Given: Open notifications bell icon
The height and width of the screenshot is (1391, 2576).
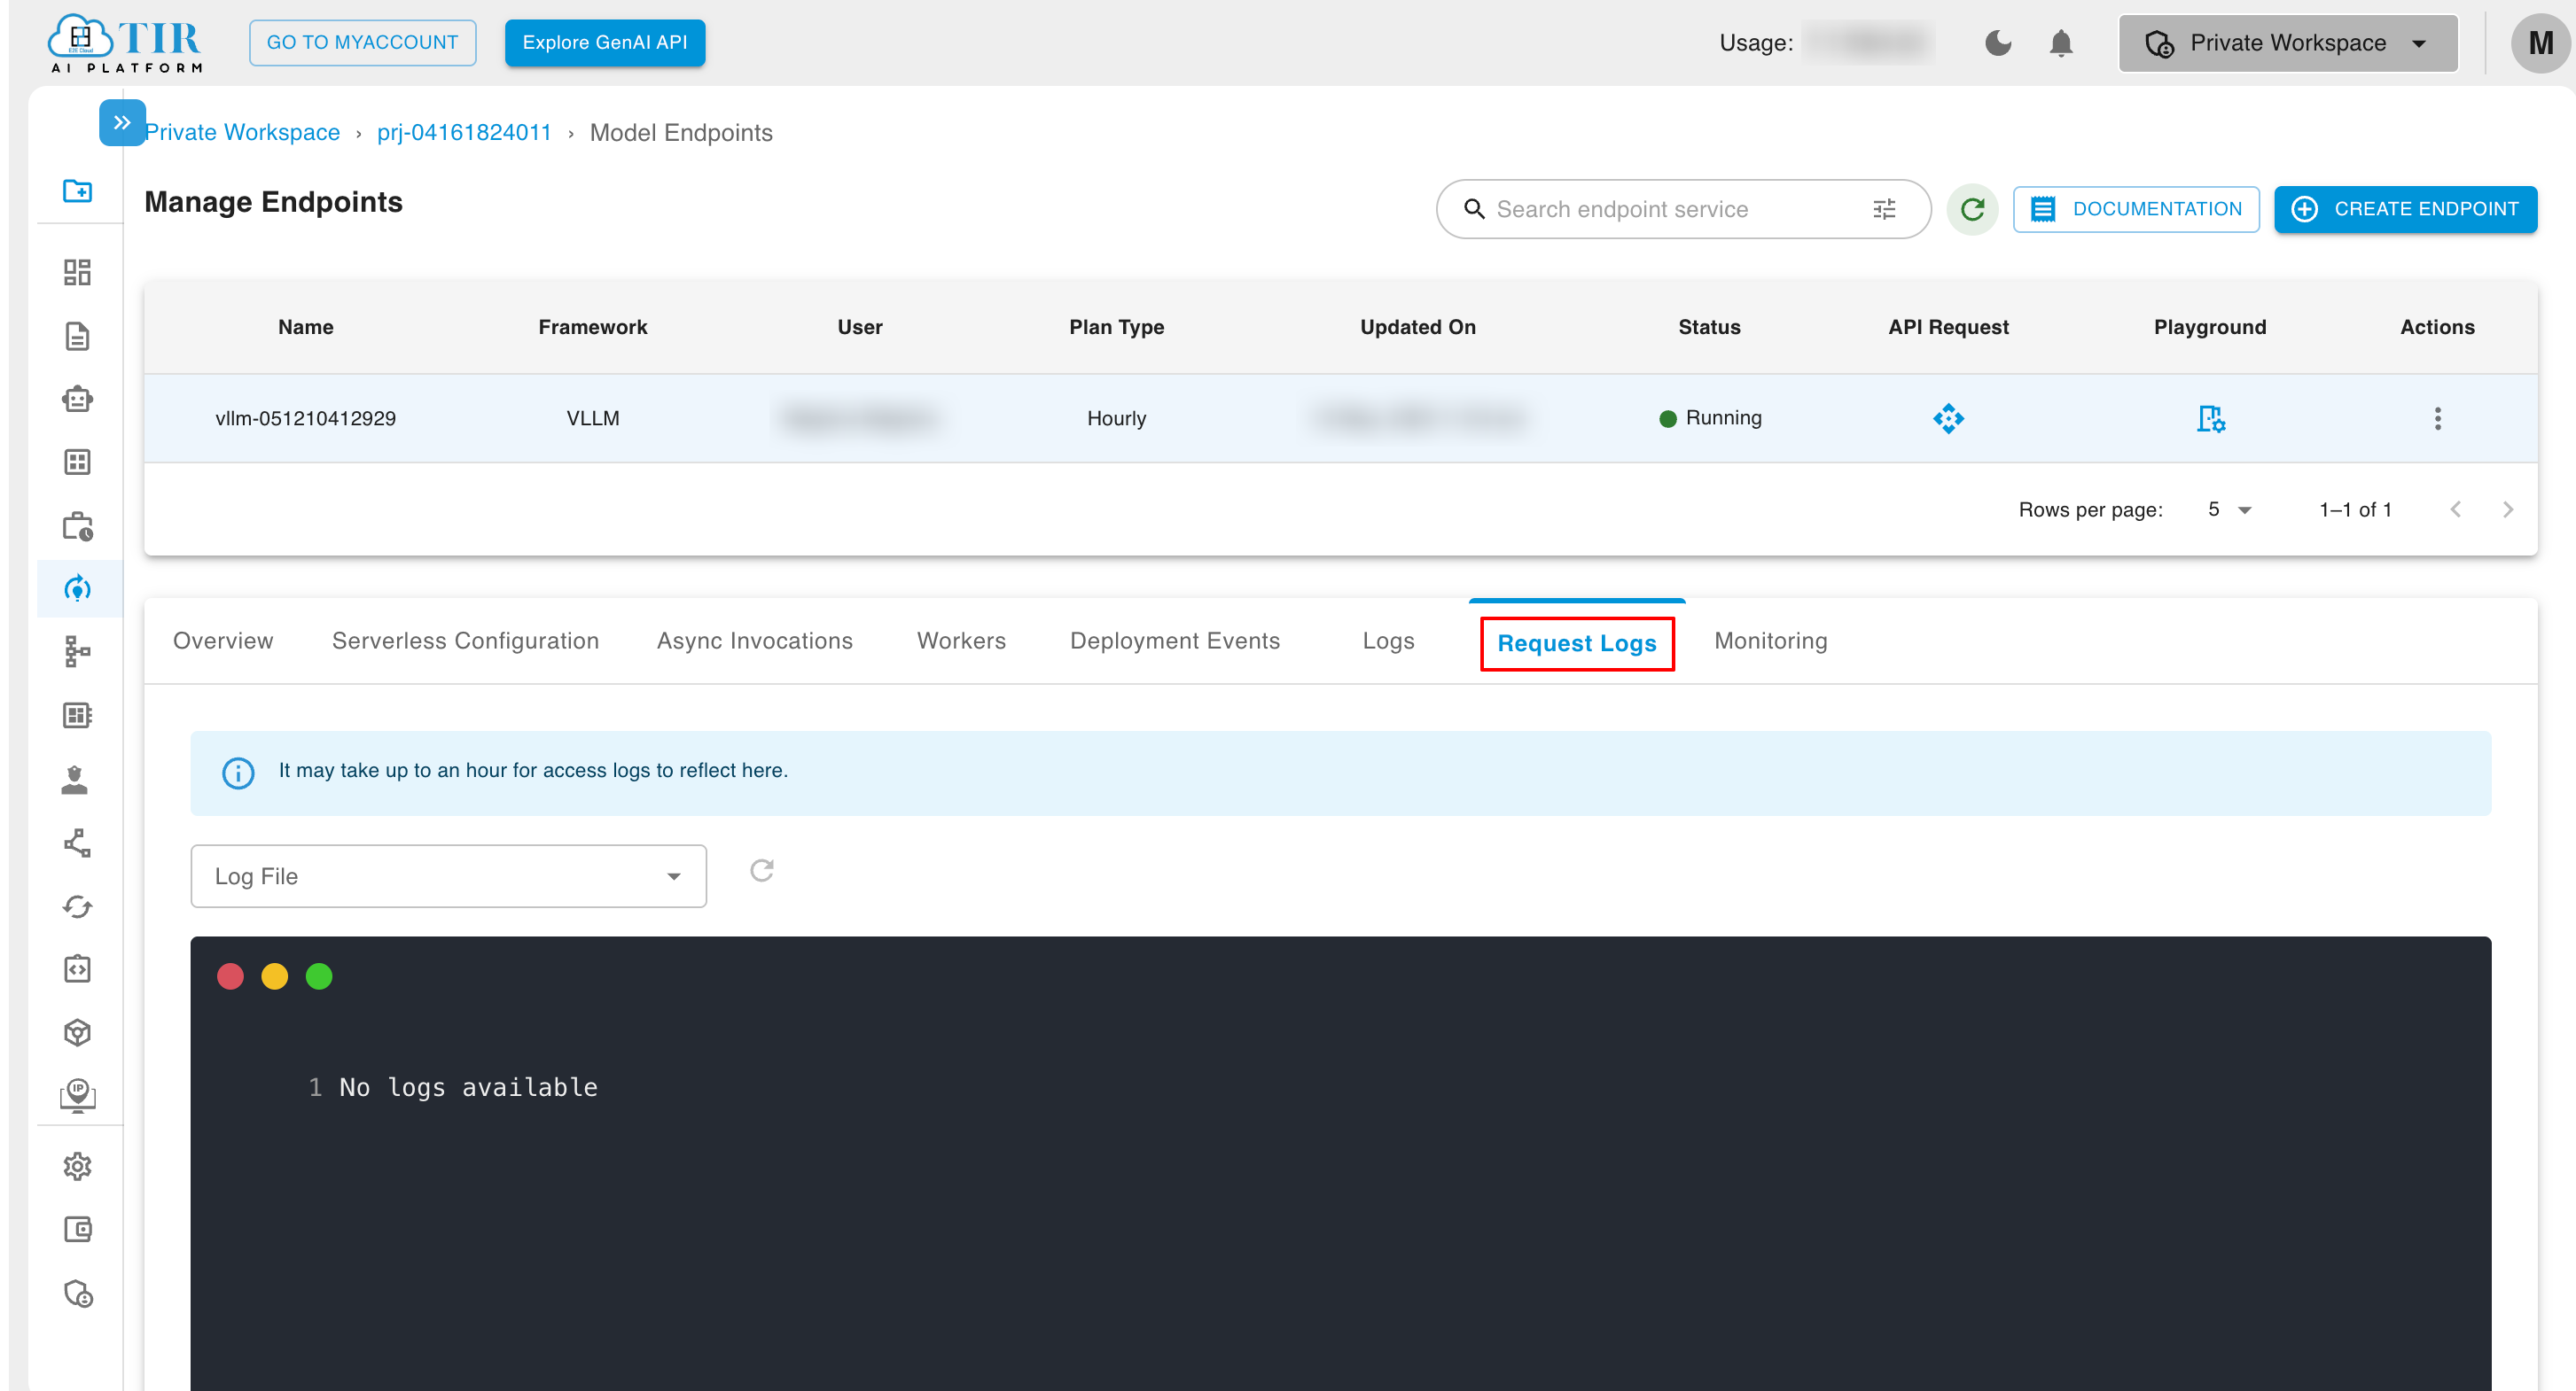Looking at the screenshot, I should pyautogui.click(x=2060, y=43).
